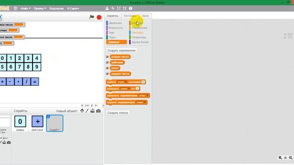Open the Файл menu
Screen dimensions: 294x165
(26, 8)
